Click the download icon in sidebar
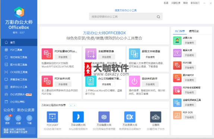This screenshot has width=214, height=139. click(29, 118)
